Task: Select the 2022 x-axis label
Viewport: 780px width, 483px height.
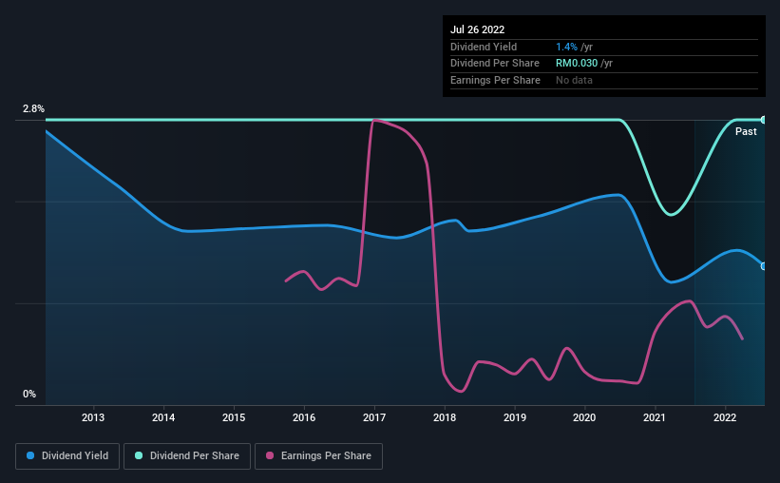Action: (725, 417)
